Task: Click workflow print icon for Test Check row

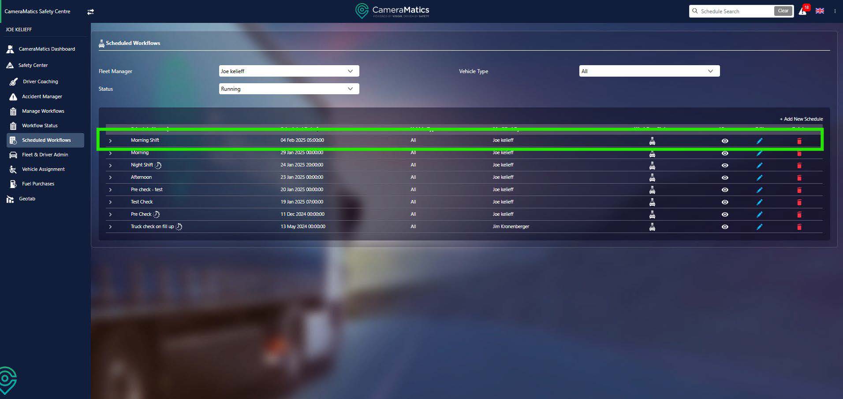Action: coord(652,203)
